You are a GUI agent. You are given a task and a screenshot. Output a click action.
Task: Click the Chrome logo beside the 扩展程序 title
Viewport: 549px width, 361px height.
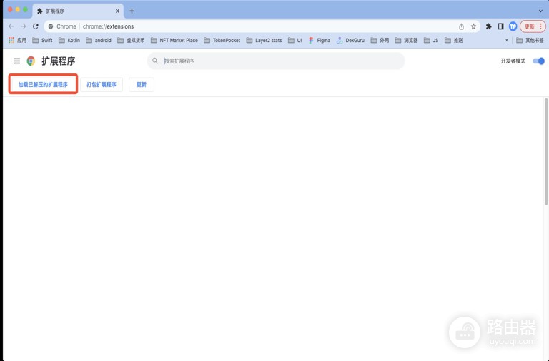point(31,61)
